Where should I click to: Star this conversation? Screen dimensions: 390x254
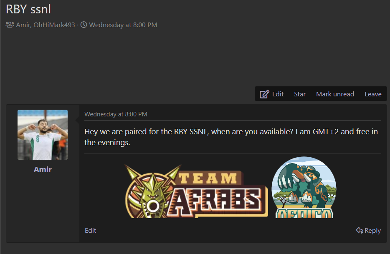click(x=299, y=94)
